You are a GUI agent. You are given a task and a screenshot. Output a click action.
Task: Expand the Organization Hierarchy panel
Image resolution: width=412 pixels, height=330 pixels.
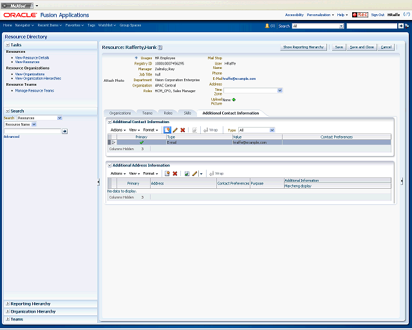coord(8,311)
